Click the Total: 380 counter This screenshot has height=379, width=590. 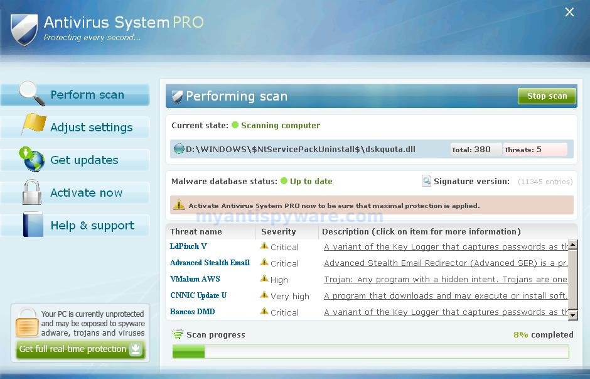(476, 150)
